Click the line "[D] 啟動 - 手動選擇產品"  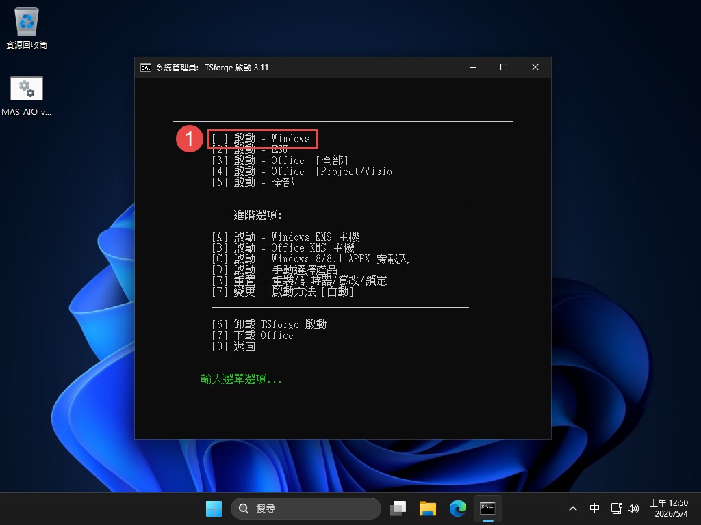pyautogui.click(x=274, y=269)
